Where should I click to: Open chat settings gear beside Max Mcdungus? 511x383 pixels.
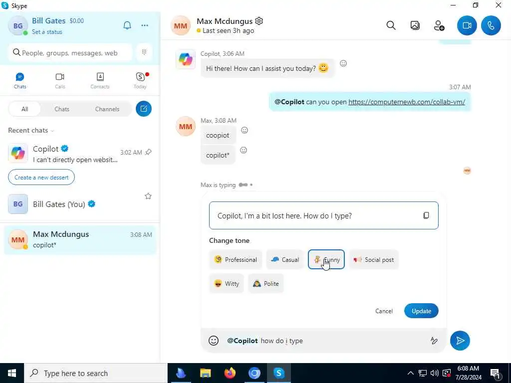click(x=259, y=21)
